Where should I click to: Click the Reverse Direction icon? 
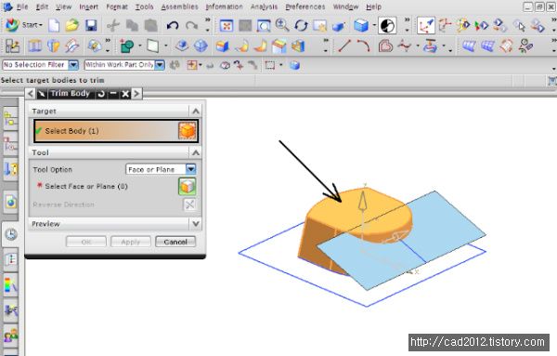(189, 204)
